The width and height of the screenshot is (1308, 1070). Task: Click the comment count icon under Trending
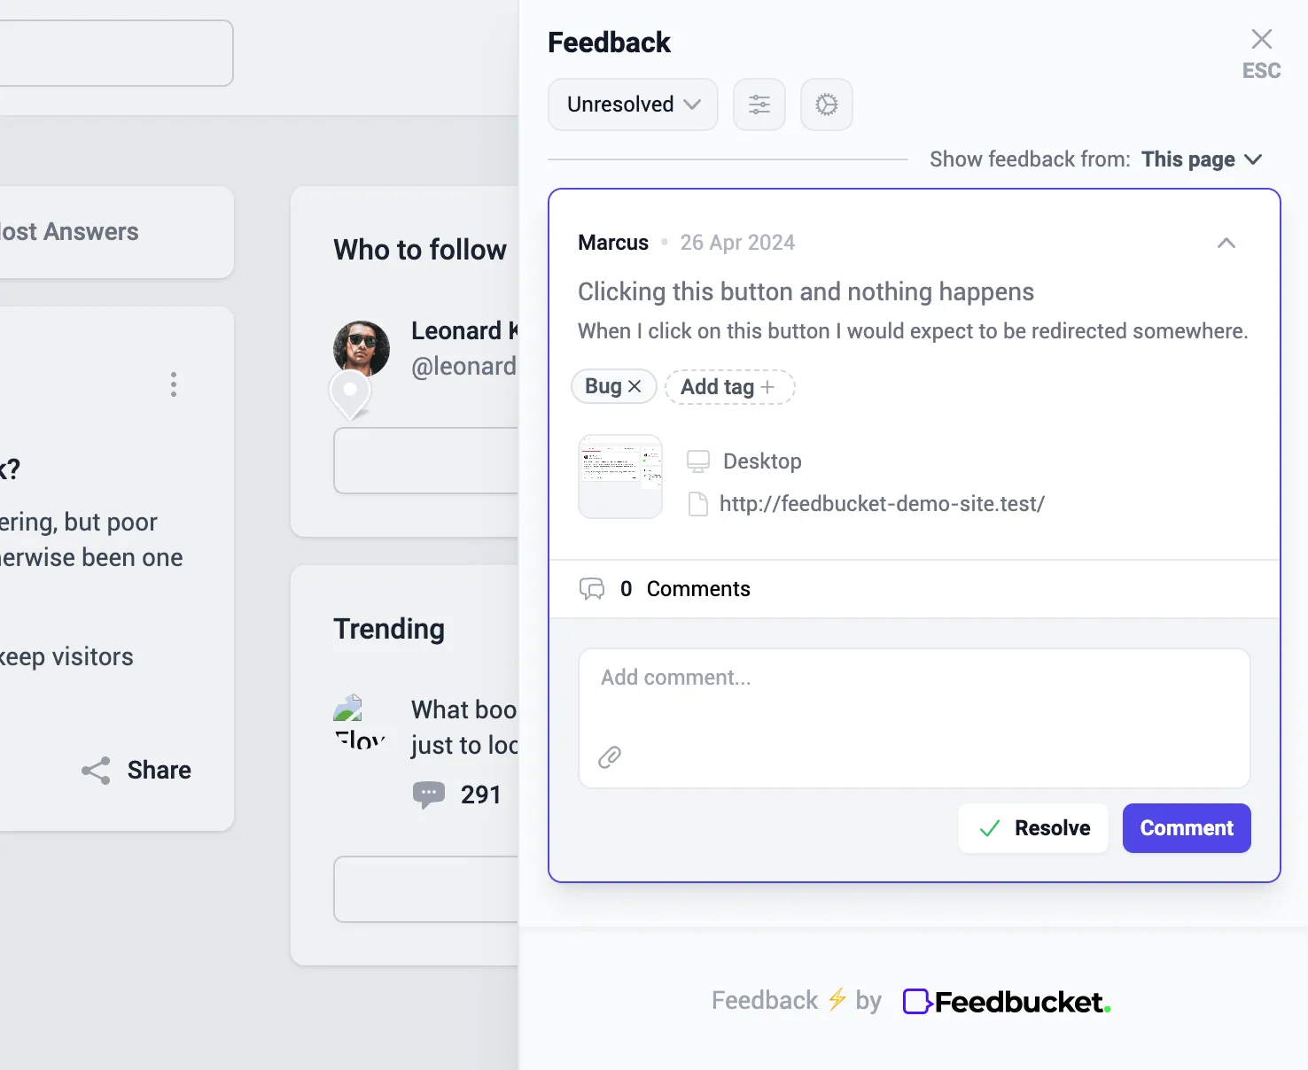tap(430, 795)
